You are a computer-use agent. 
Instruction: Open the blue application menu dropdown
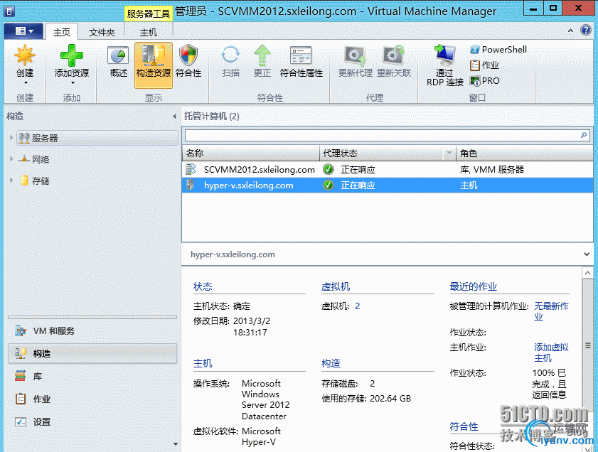point(23,31)
